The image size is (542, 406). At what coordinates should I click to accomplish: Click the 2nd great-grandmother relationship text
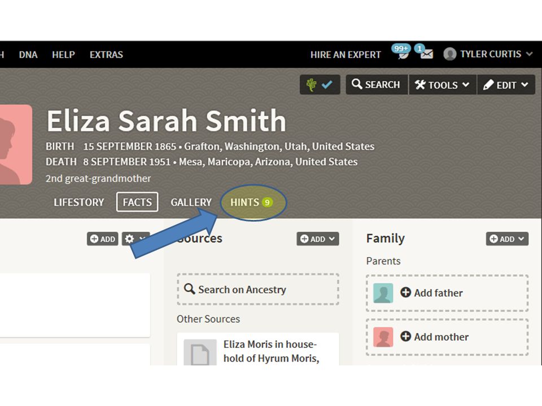(x=98, y=179)
